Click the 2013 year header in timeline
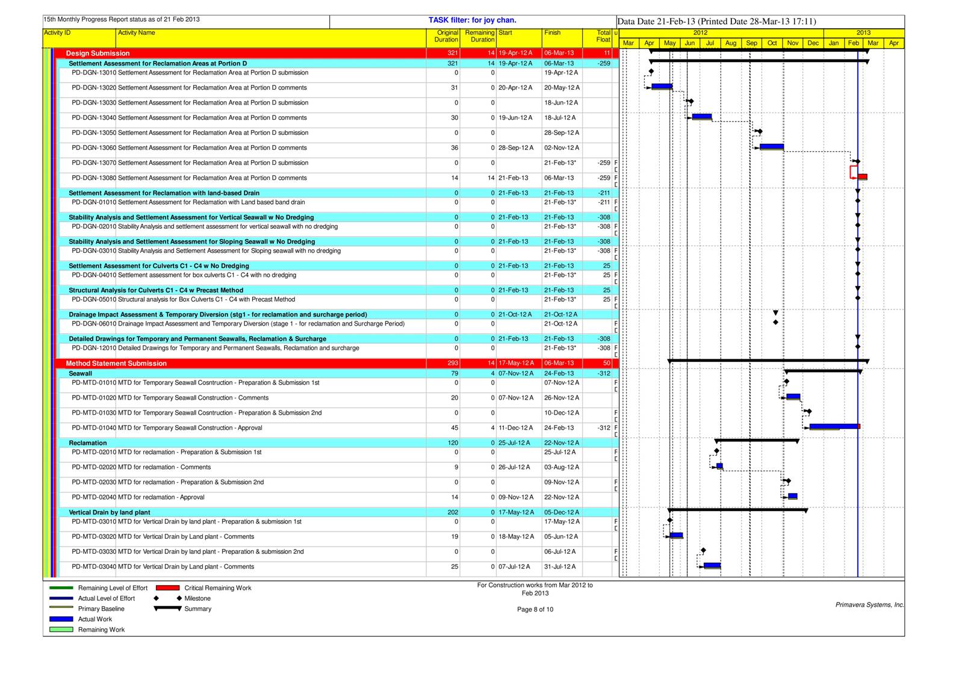The height and width of the screenshot is (676, 956). click(863, 33)
